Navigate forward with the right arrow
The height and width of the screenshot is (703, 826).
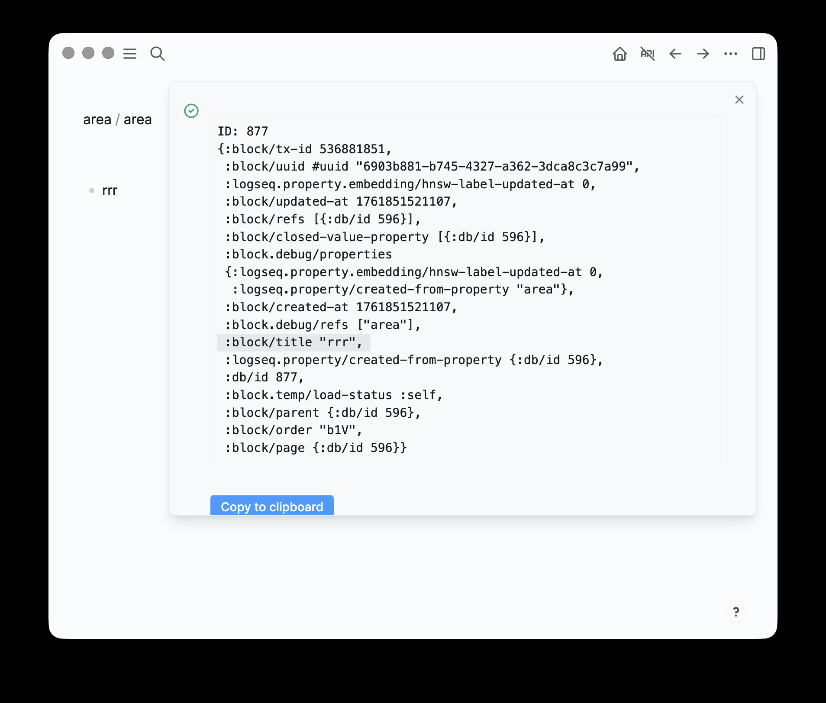(703, 54)
